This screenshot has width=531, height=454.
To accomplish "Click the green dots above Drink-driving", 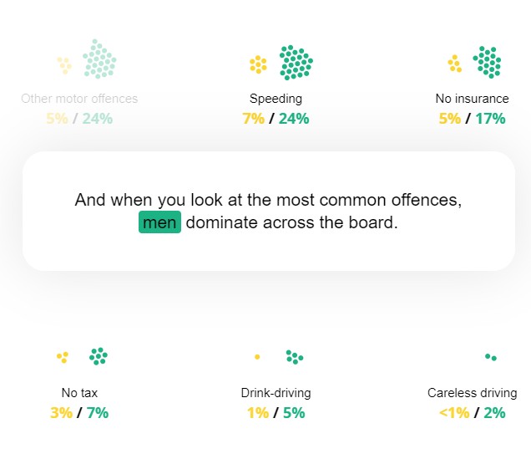I will (x=294, y=357).
